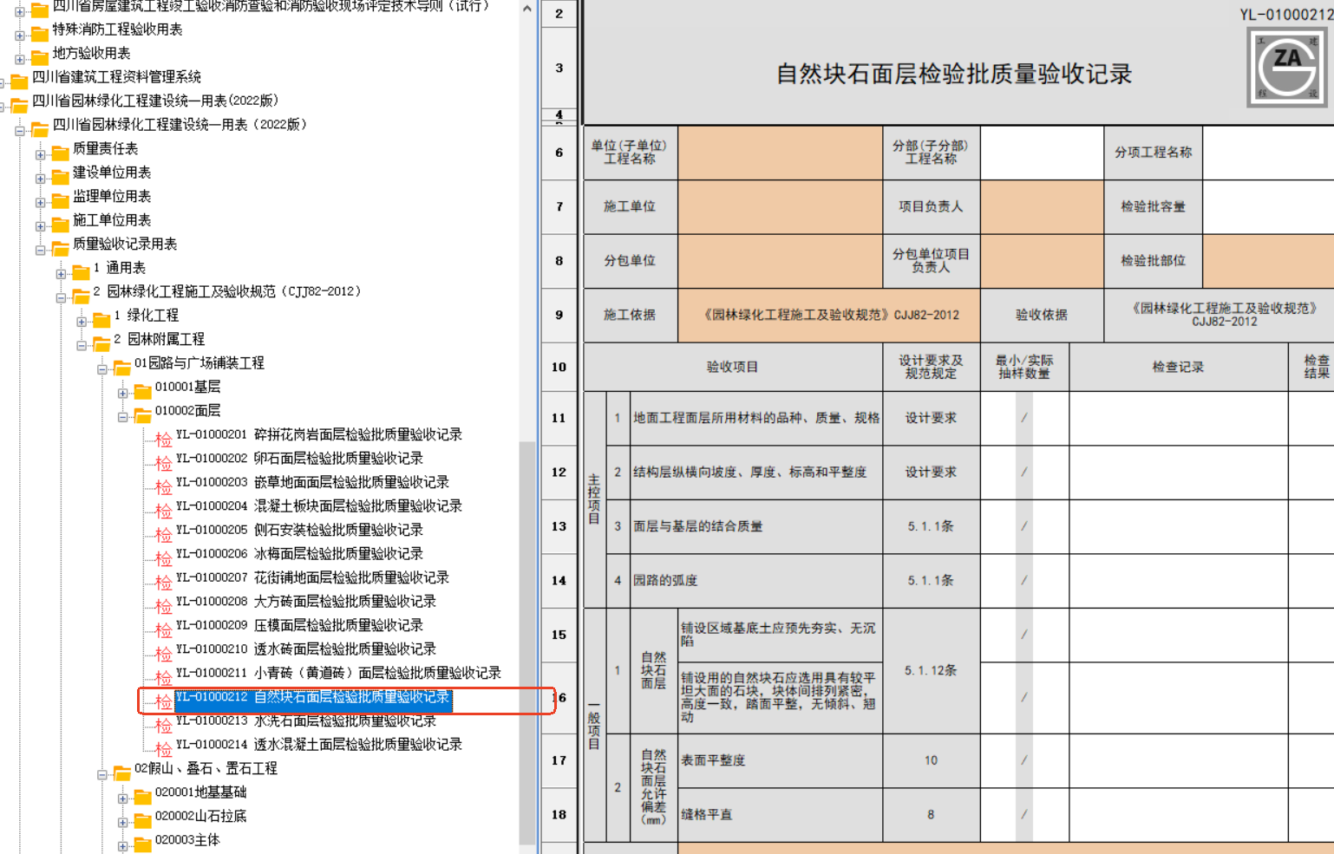Click the folder icon next to 020003主体
The image size is (1334, 854).
[142, 844]
